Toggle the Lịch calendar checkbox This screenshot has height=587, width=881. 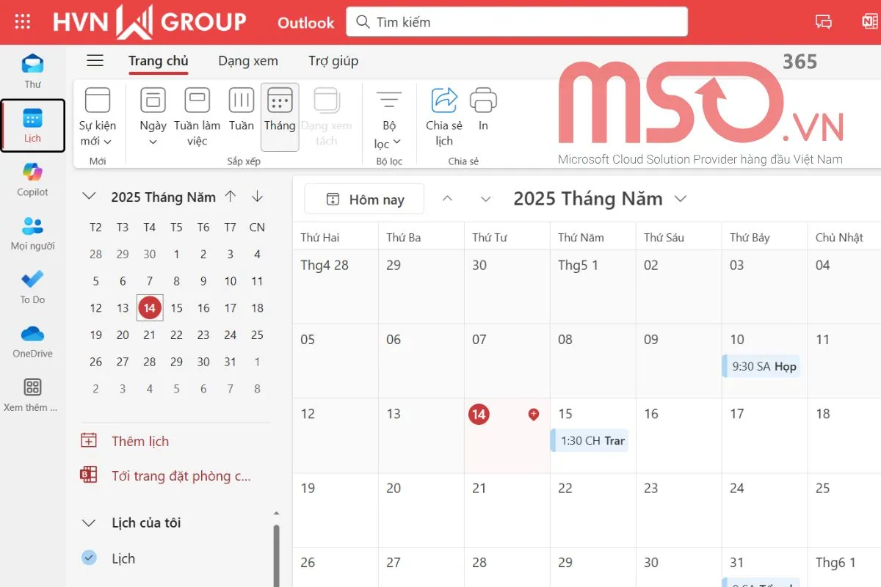point(88,558)
